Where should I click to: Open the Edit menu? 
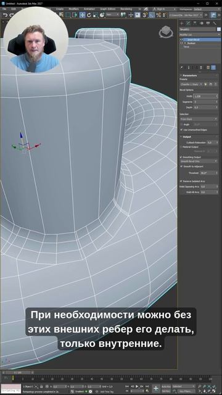[14, 9]
